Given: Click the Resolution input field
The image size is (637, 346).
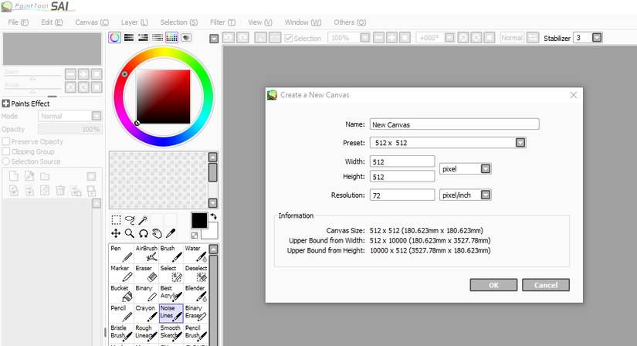Looking at the screenshot, I should [402, 195].
